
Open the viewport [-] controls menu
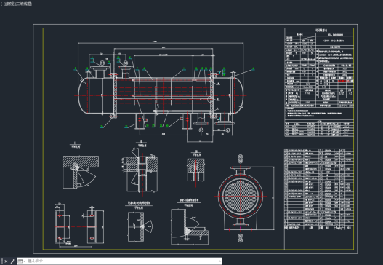(3, 4)
